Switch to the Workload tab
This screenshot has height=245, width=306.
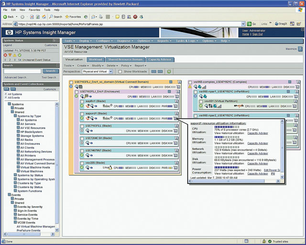[96, 59]
